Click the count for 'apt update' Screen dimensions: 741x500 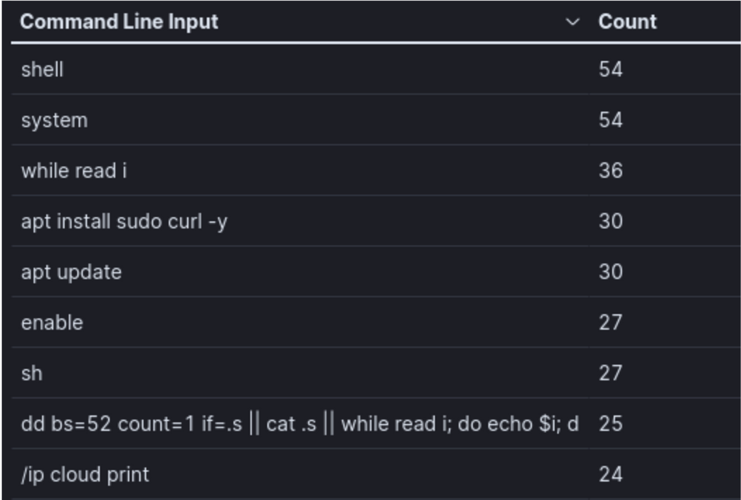tap(611, 272)
